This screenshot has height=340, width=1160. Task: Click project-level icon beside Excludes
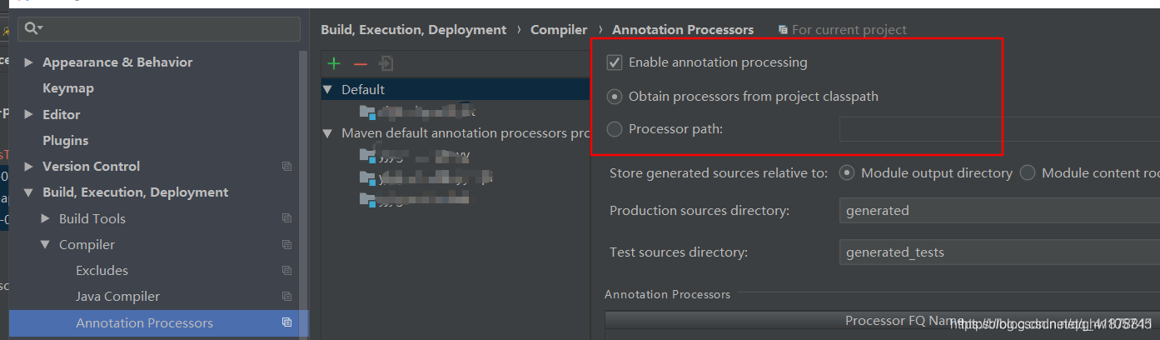pos(287,271)
